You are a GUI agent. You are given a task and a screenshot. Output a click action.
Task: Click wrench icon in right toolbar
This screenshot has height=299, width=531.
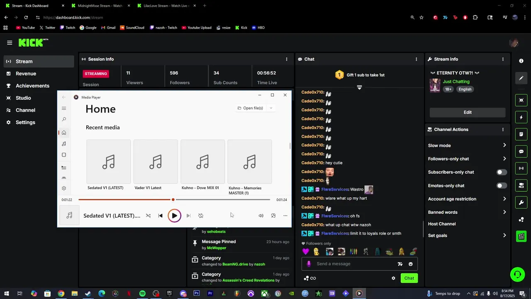[521, 203]
